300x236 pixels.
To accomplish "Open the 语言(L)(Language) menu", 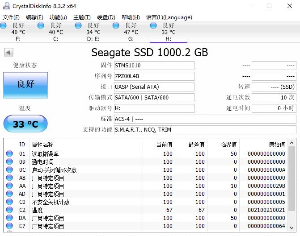I will pyautogui.click(x=169, y=17).
